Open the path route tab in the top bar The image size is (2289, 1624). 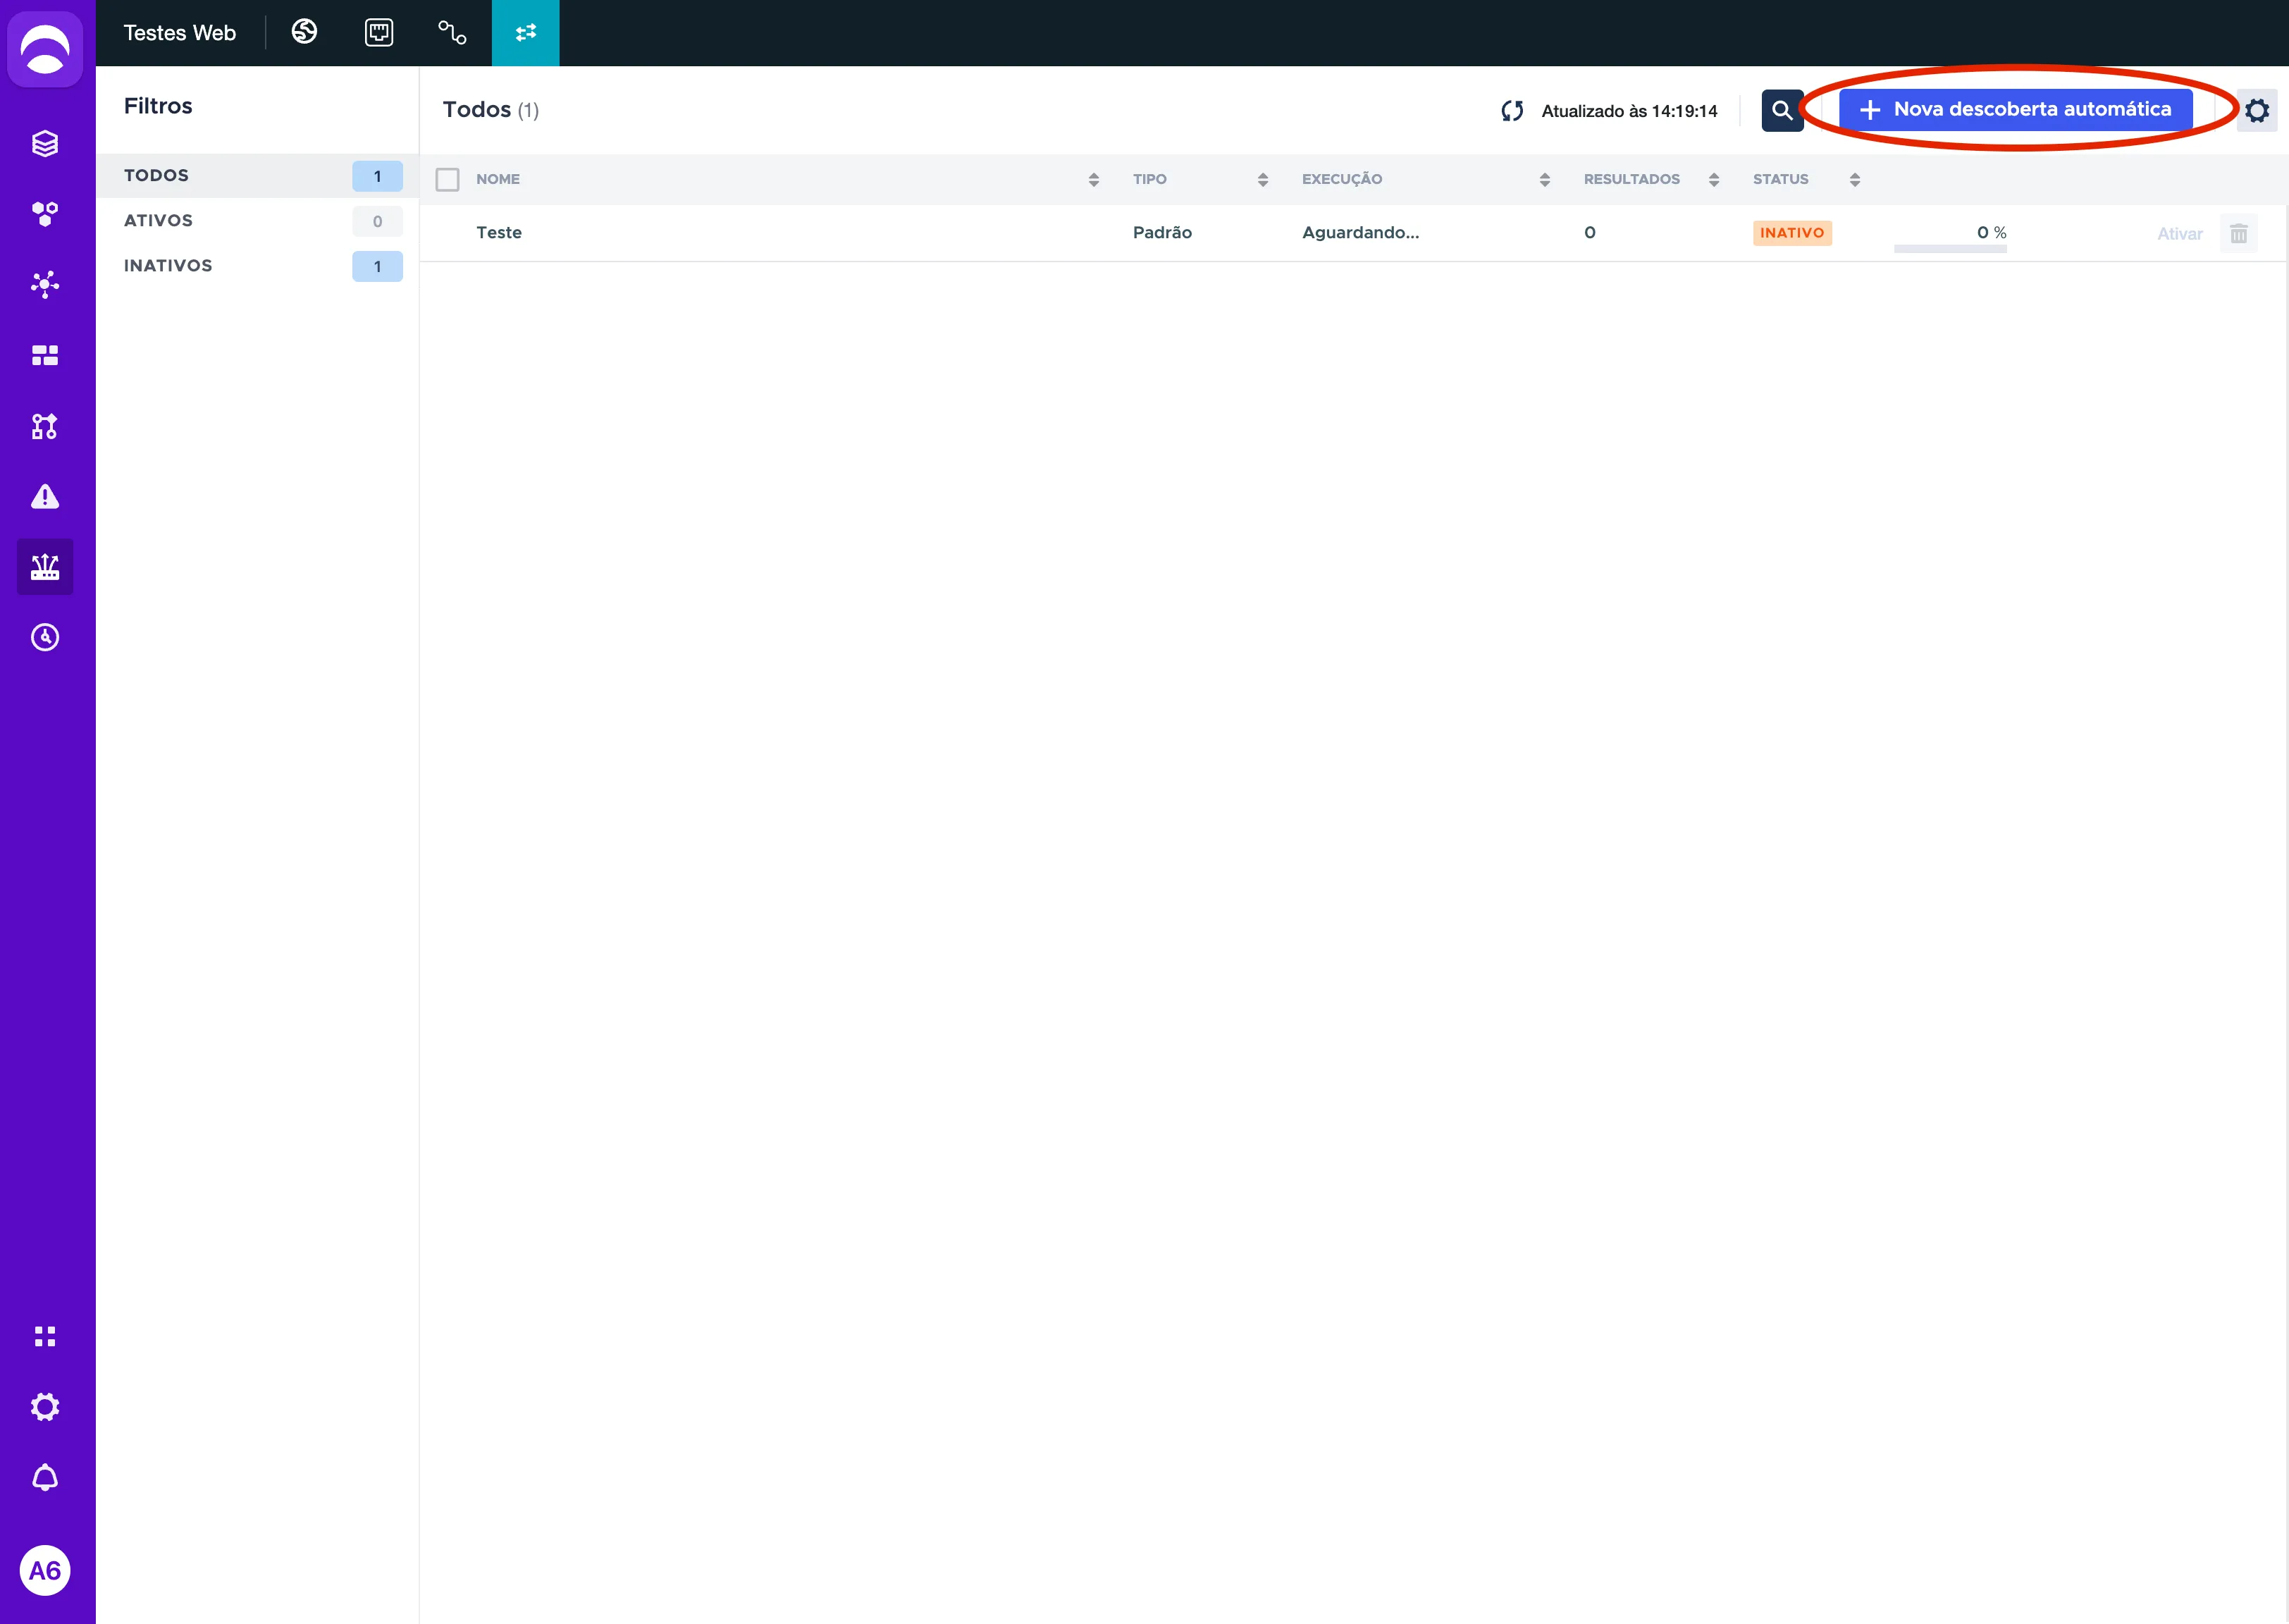tap(452, 32)
